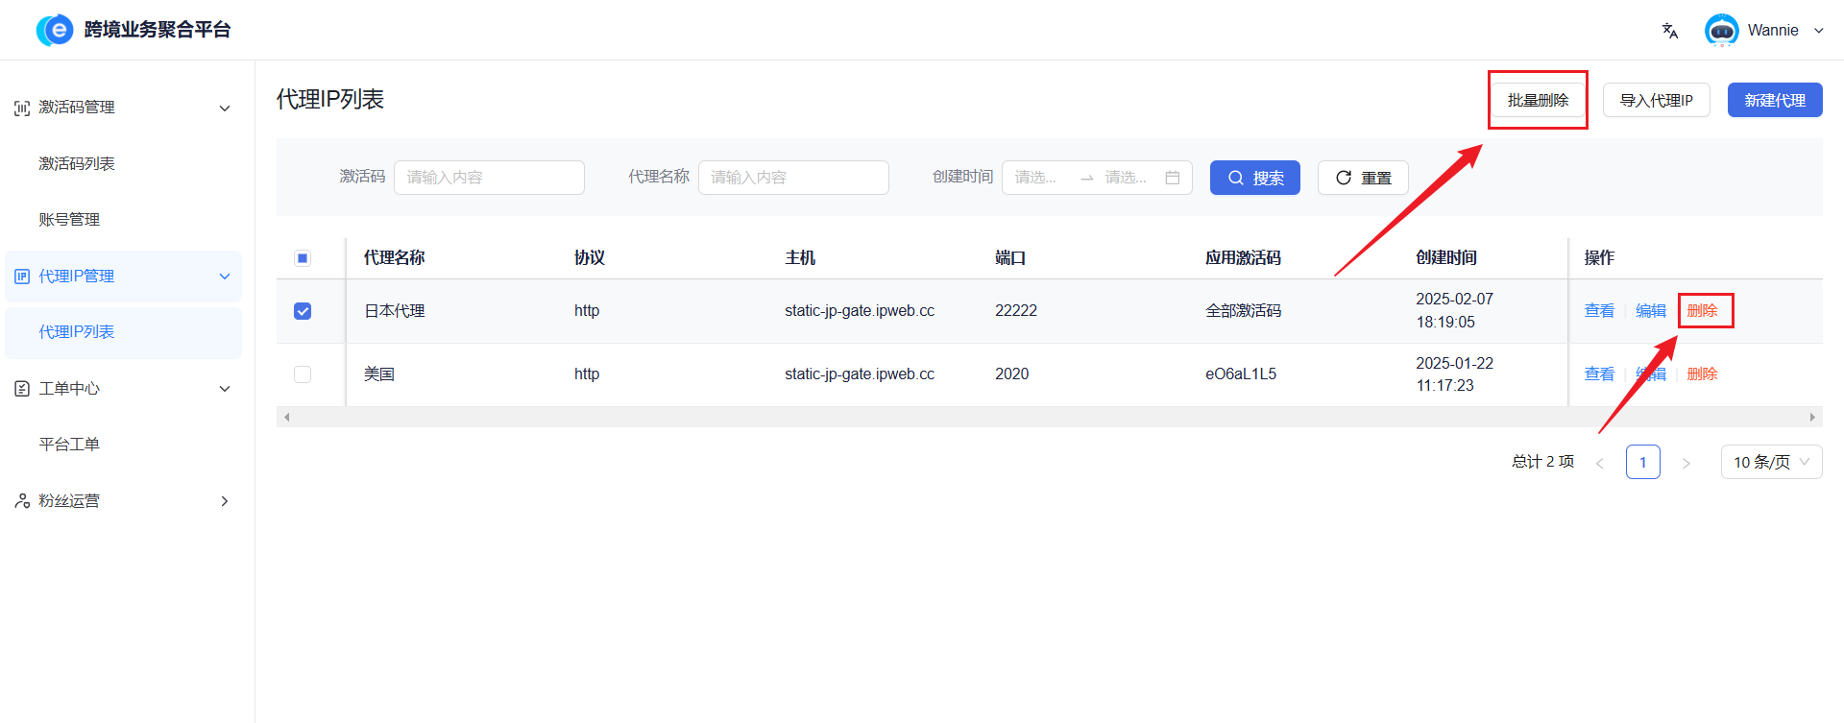
Task: Click the language translation icon
Action: click(1670, 31)
